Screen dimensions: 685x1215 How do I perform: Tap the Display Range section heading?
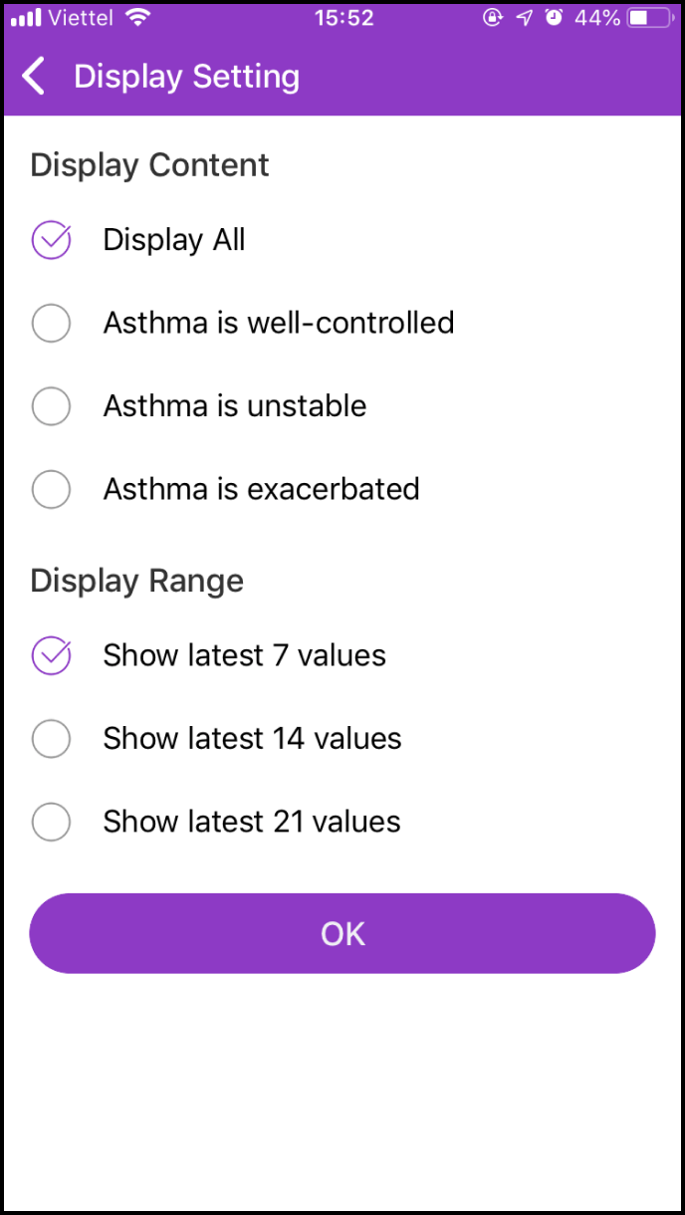pyautogui.click(x=136, y=581)
